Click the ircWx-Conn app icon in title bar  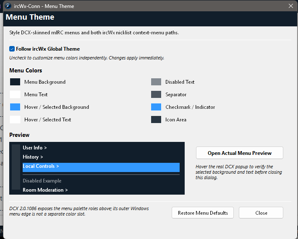click(x=8, y=6)
